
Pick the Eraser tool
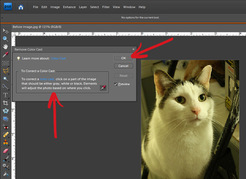[6, 150]
